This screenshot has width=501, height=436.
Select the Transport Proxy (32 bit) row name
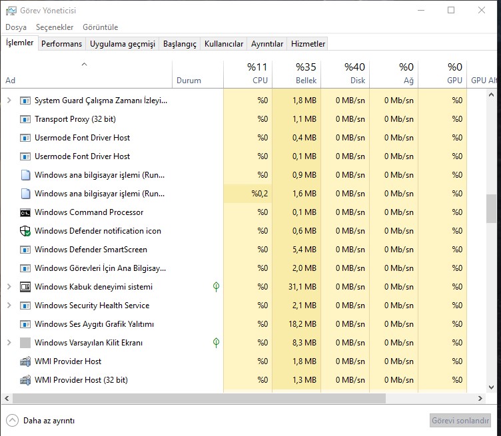click(75, 119)
